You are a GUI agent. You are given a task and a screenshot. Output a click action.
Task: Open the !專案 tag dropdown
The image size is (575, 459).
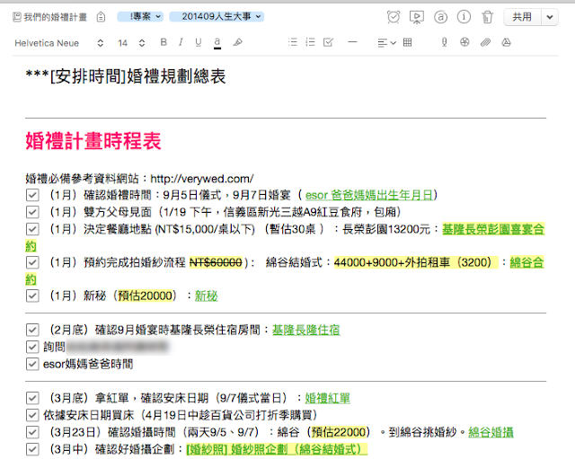140,16
